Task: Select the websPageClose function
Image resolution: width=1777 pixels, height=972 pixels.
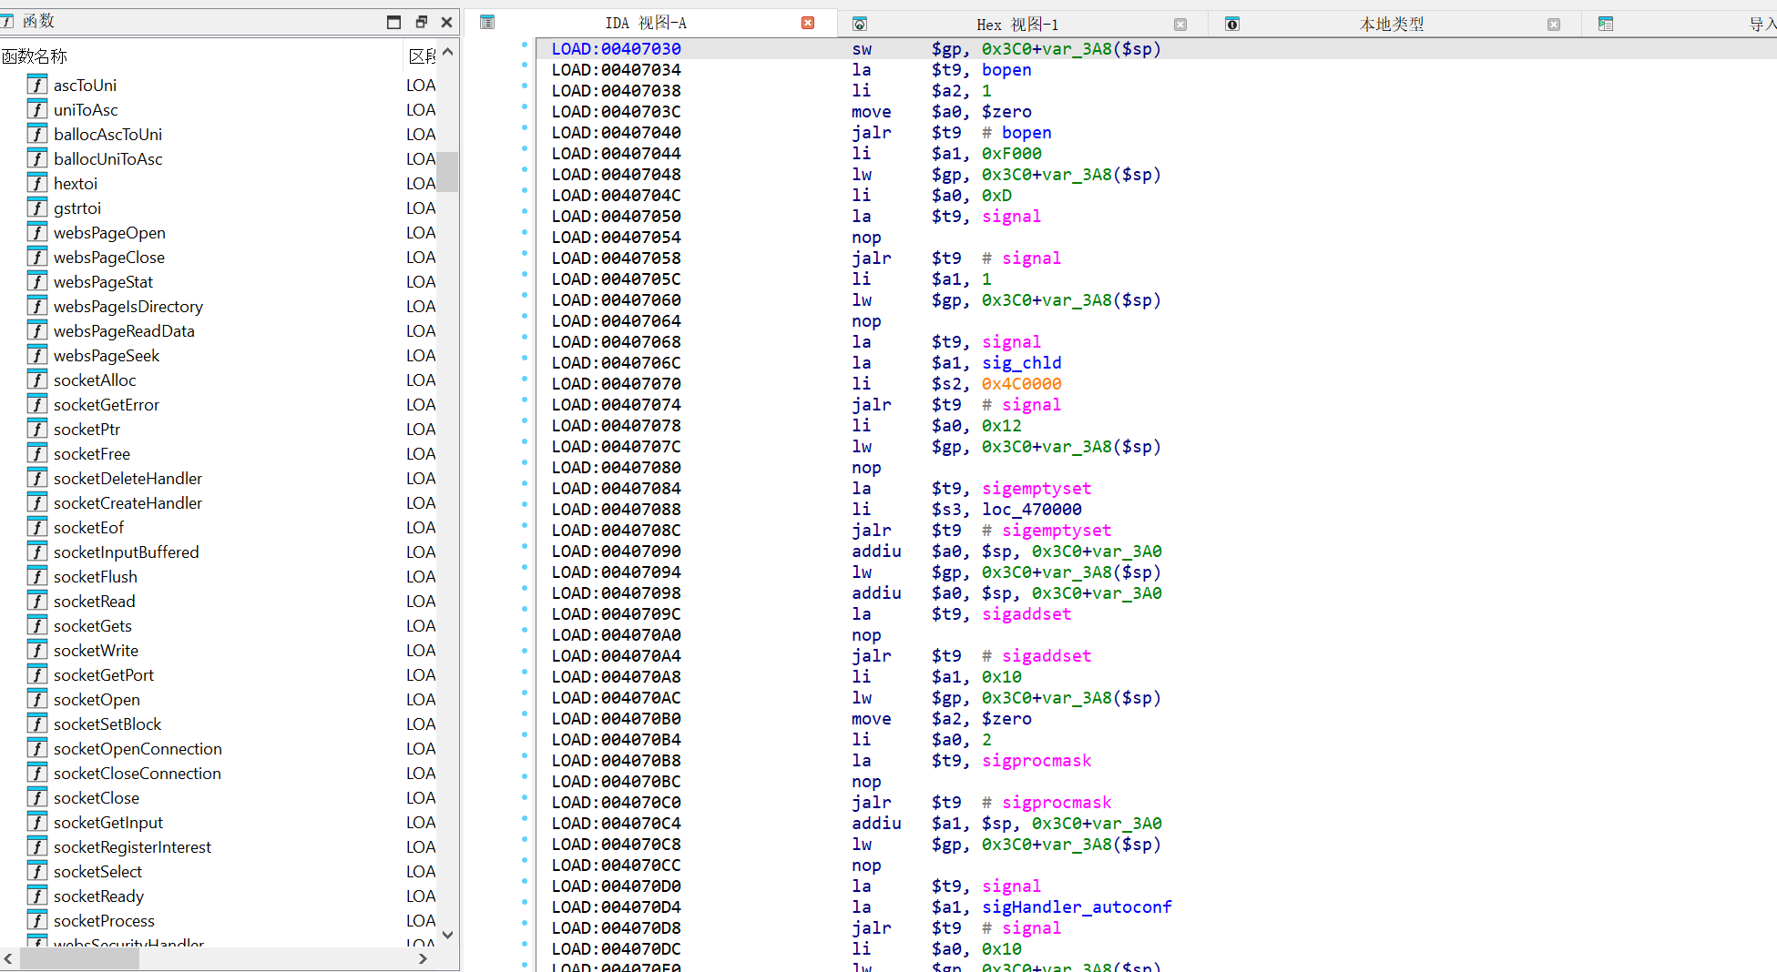Action: click(109, 257)
